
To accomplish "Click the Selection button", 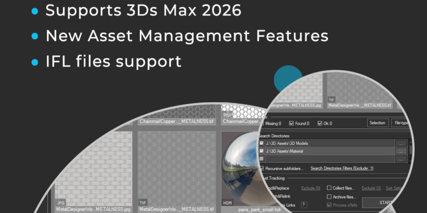I will pos(377,123).
